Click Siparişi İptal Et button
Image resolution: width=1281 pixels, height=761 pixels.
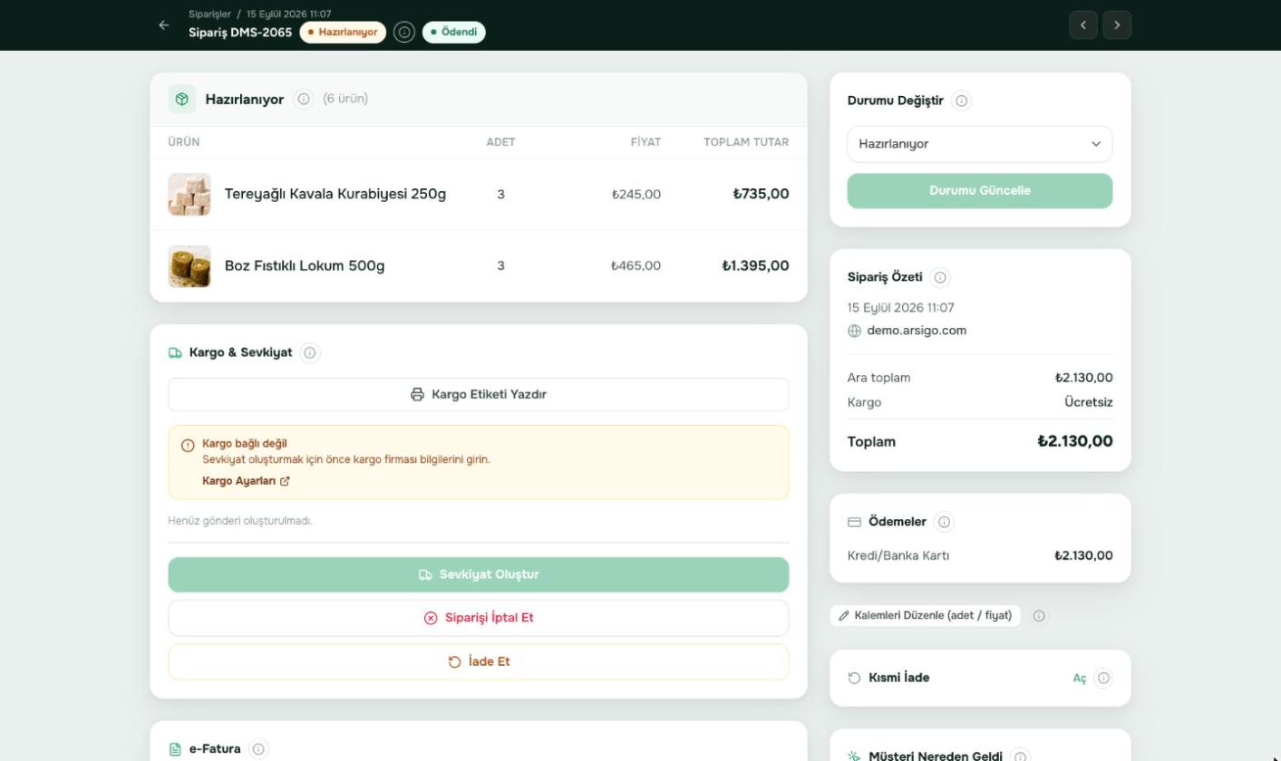(479, 618)
